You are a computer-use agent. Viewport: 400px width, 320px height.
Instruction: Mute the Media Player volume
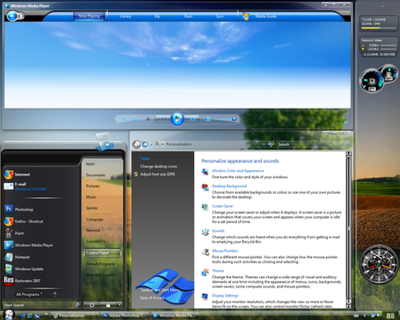[208, 119]
